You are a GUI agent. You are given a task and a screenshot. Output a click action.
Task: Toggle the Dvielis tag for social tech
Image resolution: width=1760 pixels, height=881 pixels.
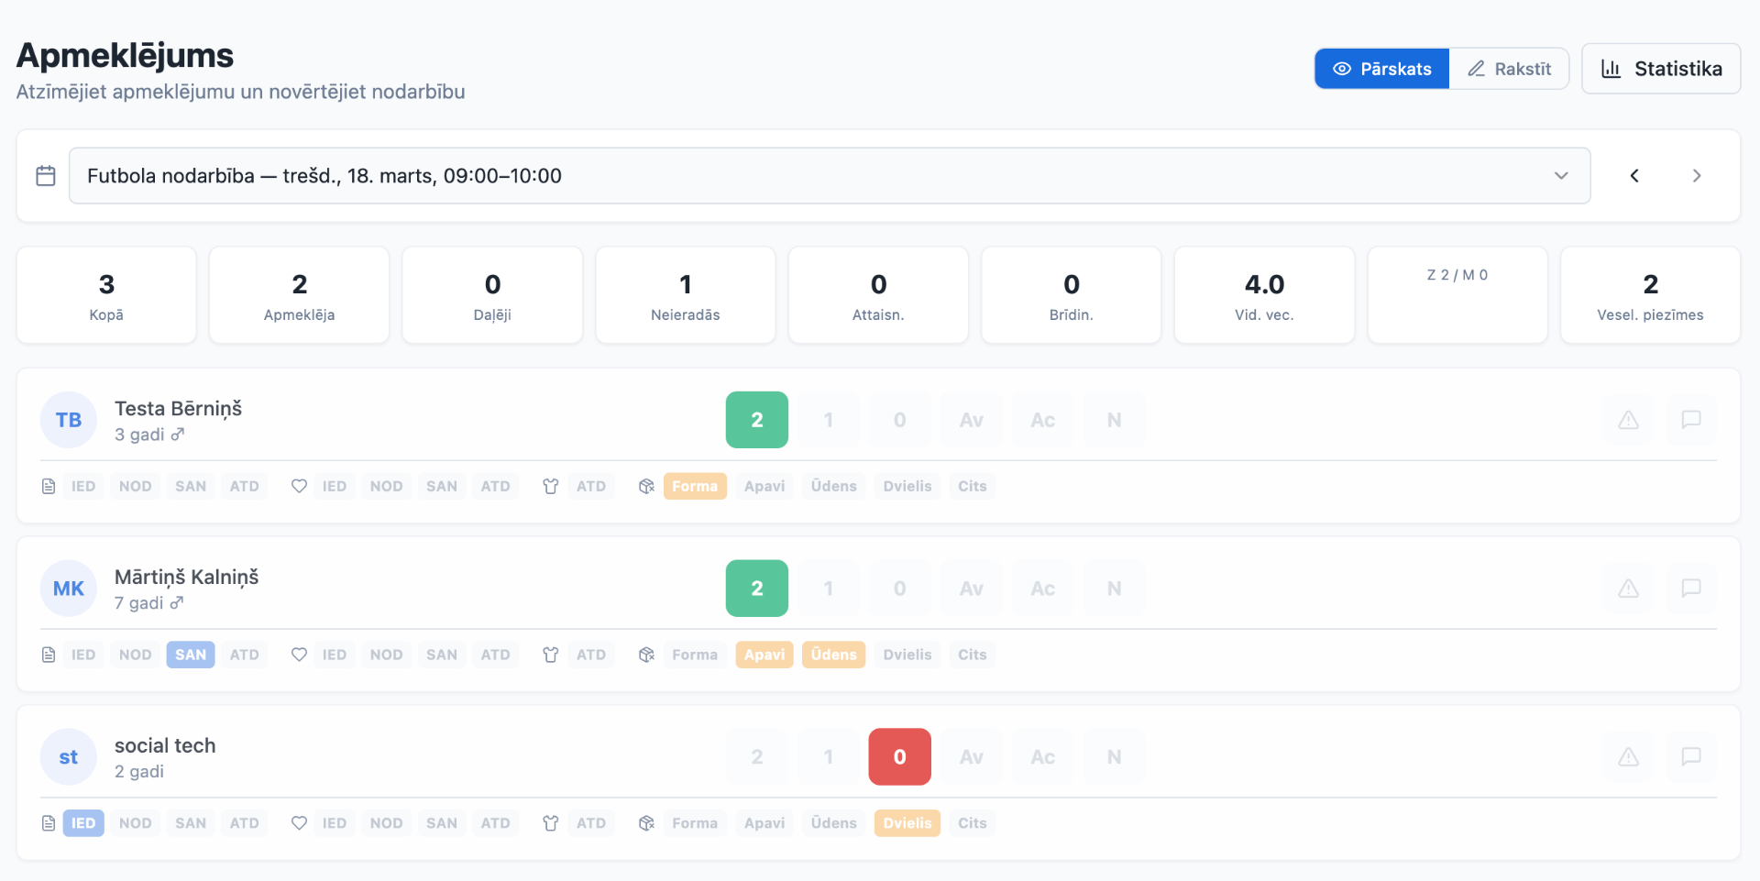(x=907, y=823)
